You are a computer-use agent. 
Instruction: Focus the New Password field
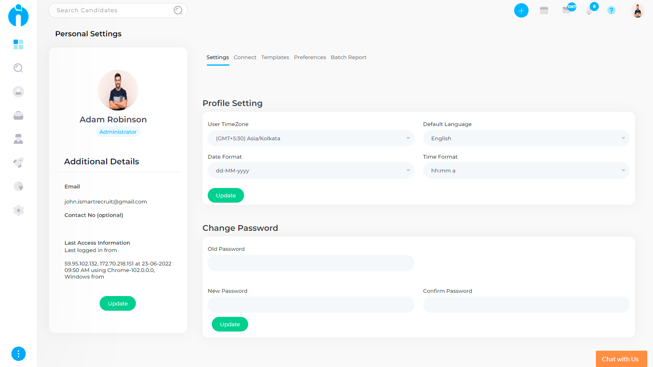click(311, 305)
